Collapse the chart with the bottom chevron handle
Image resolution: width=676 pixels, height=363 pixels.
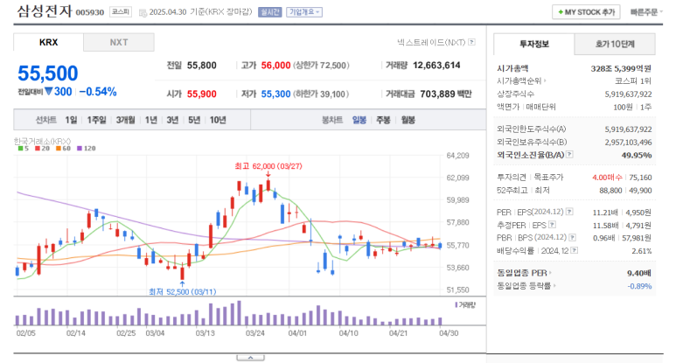tap(250, 358)
